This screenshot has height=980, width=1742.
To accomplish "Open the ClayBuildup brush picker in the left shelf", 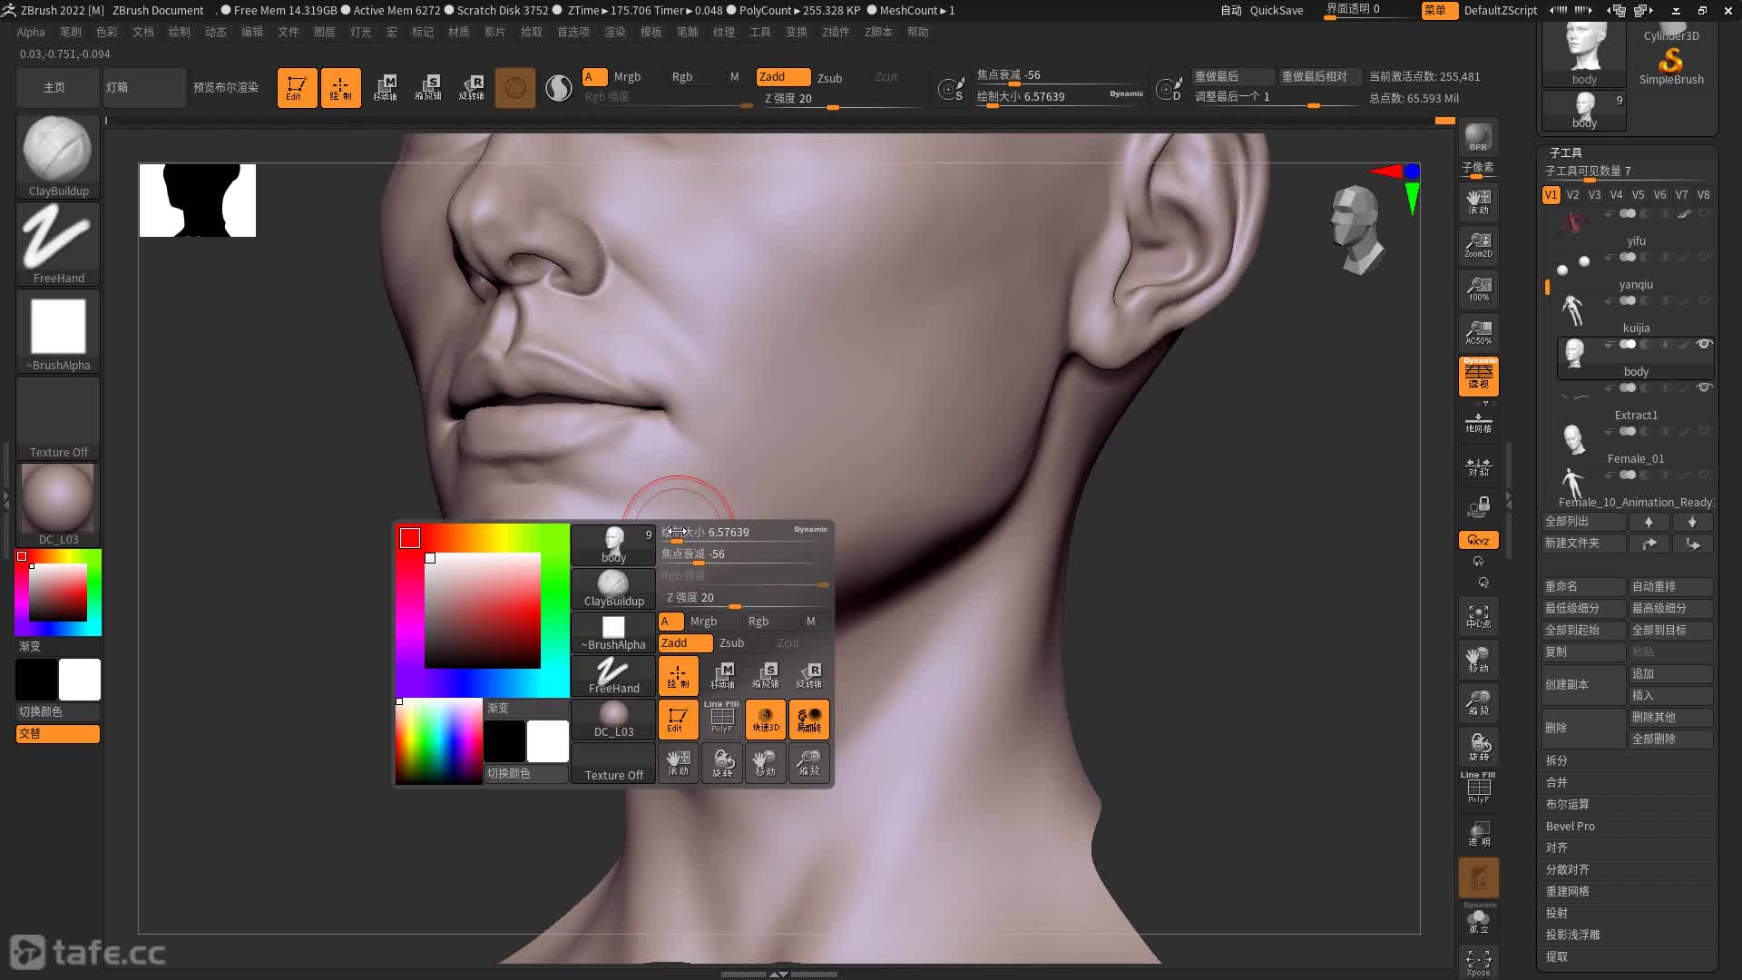I will (x=58, y=156).
